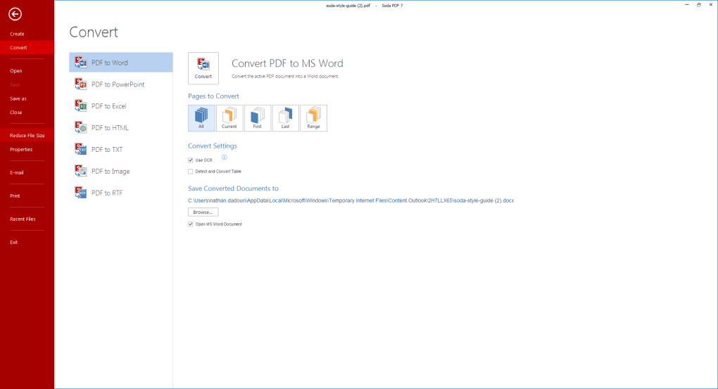Click the PDF to Image icon
718x389 pixels.
81,171
